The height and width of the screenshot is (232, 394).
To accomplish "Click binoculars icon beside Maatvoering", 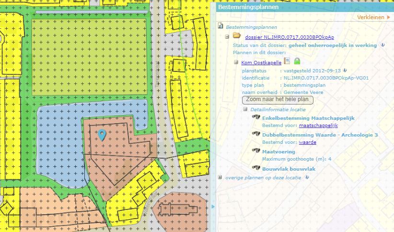I will 256,151.
